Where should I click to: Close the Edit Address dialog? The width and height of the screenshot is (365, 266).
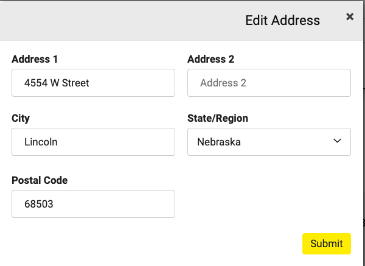click(x=350, y=17)
